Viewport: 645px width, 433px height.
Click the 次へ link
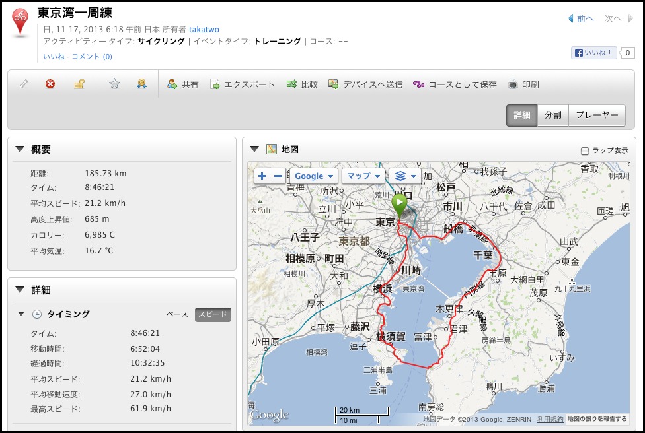click(x=613, y=18)
